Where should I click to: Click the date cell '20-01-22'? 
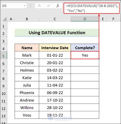tap(55, 63)
